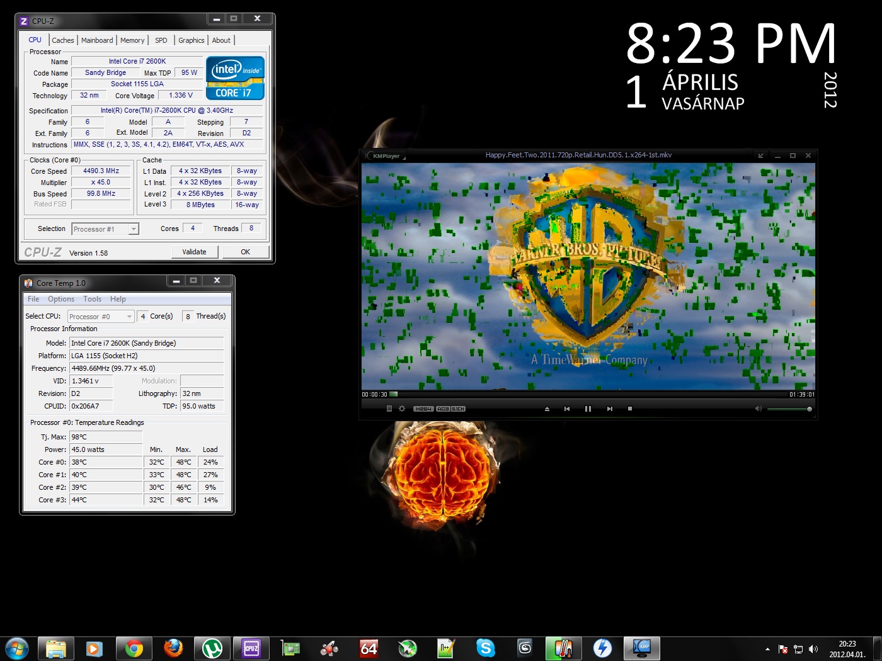
Task: Expand the Processor #0 dropdown in Core Temp
Action: (x=101, y=317)
